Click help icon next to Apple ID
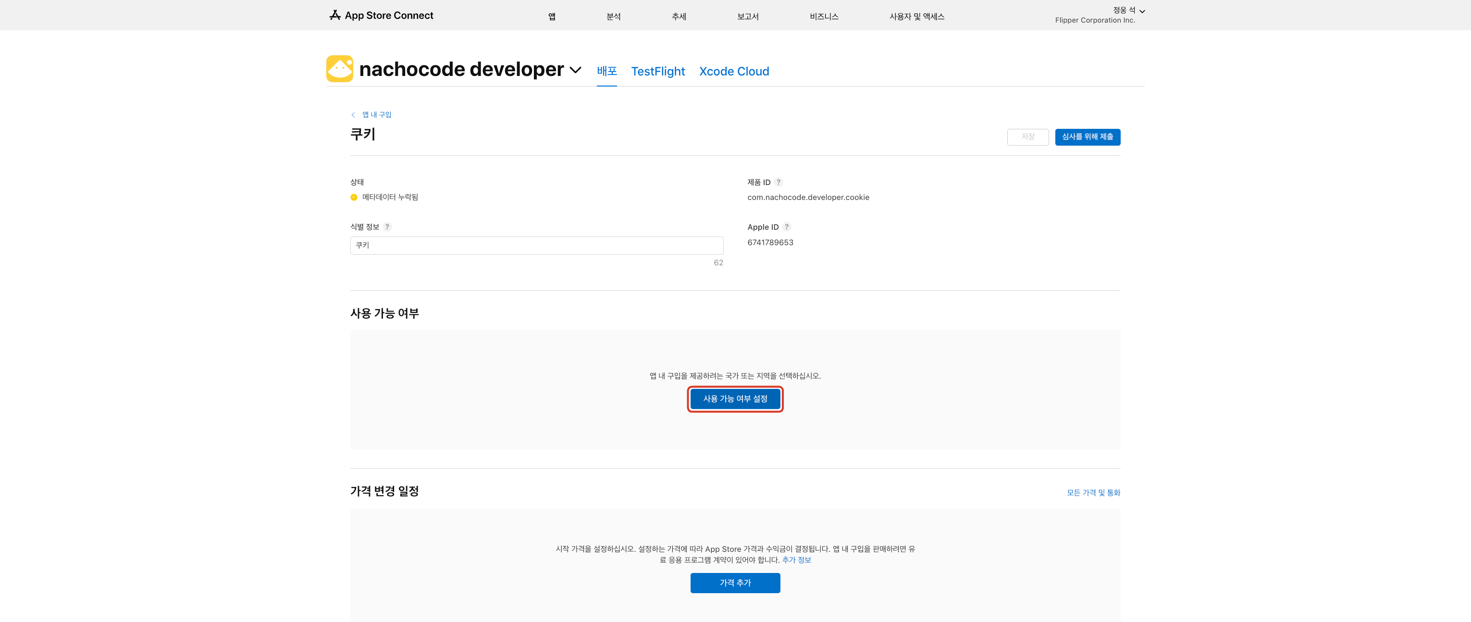Viewport: 1471px width, 622px height. (x=786, y=227)
